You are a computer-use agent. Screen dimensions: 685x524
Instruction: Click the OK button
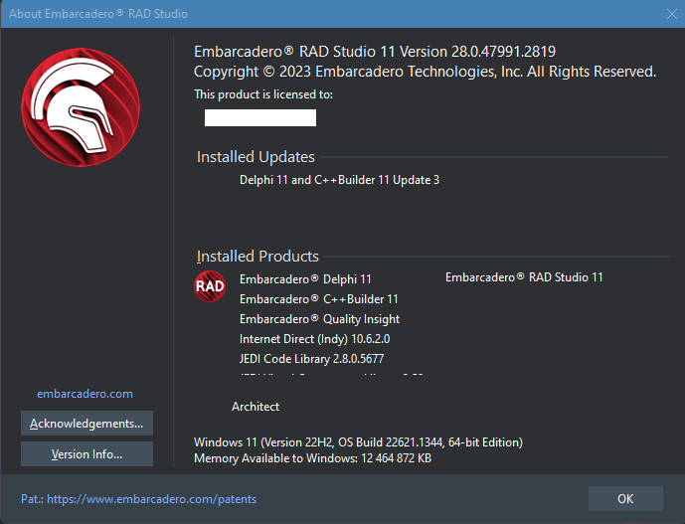tap(625, 499)
